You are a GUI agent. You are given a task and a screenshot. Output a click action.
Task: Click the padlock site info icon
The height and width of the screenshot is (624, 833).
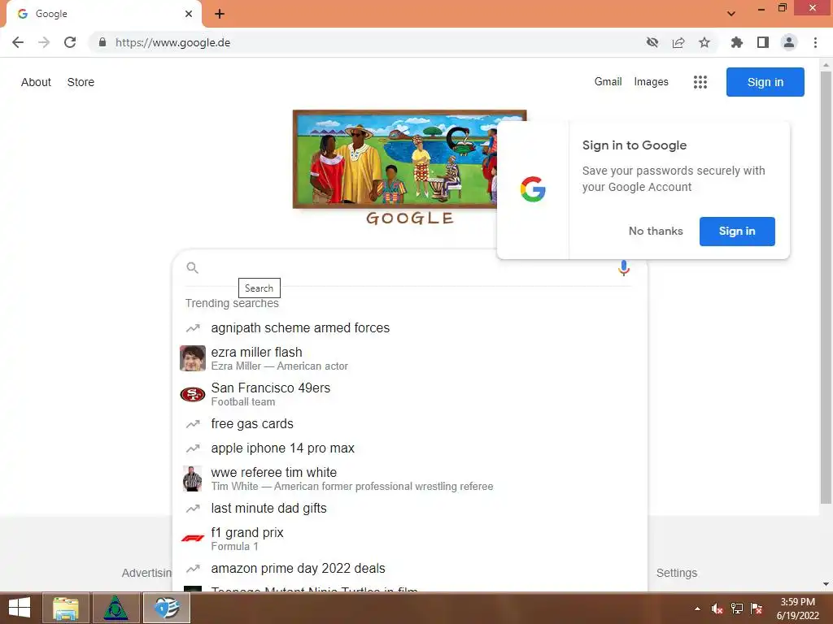102,42
